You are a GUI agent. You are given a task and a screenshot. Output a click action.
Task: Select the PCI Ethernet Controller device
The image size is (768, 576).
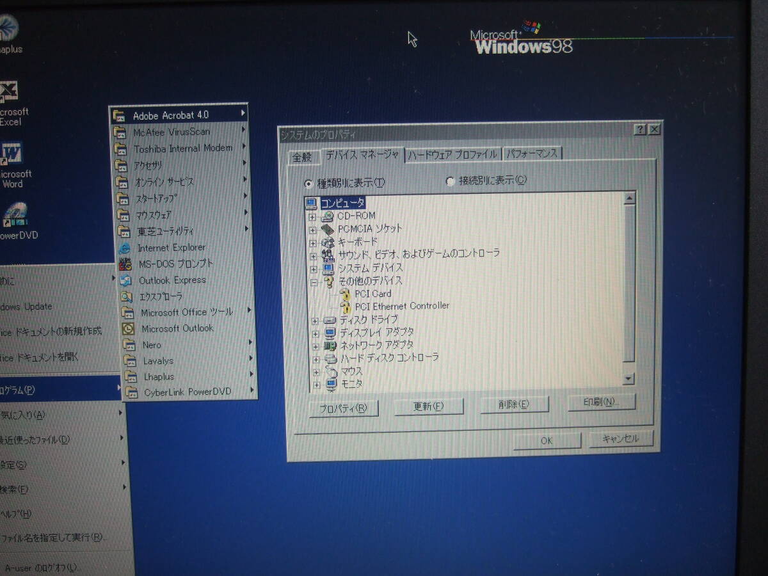tap(401, 306)
